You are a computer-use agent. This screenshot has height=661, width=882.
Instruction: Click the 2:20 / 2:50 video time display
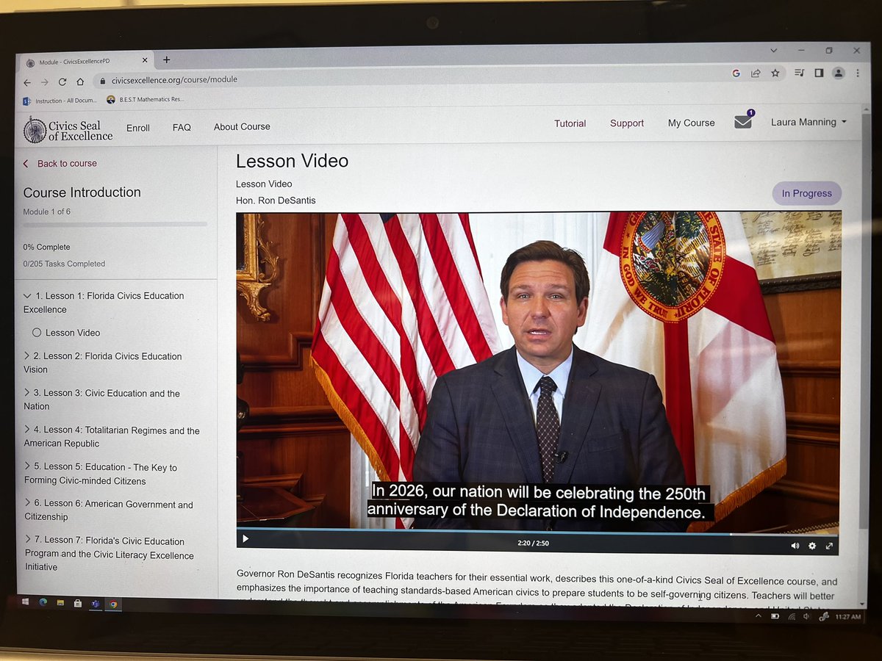click(x=533, y=543)
